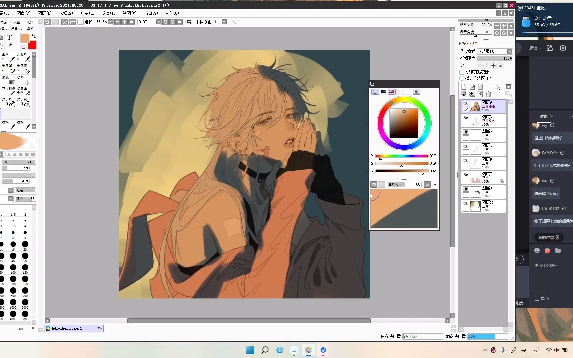Lock layer movement with the move-lock icon
Viewport: 573px width, 358px height.
pos(493,66)
